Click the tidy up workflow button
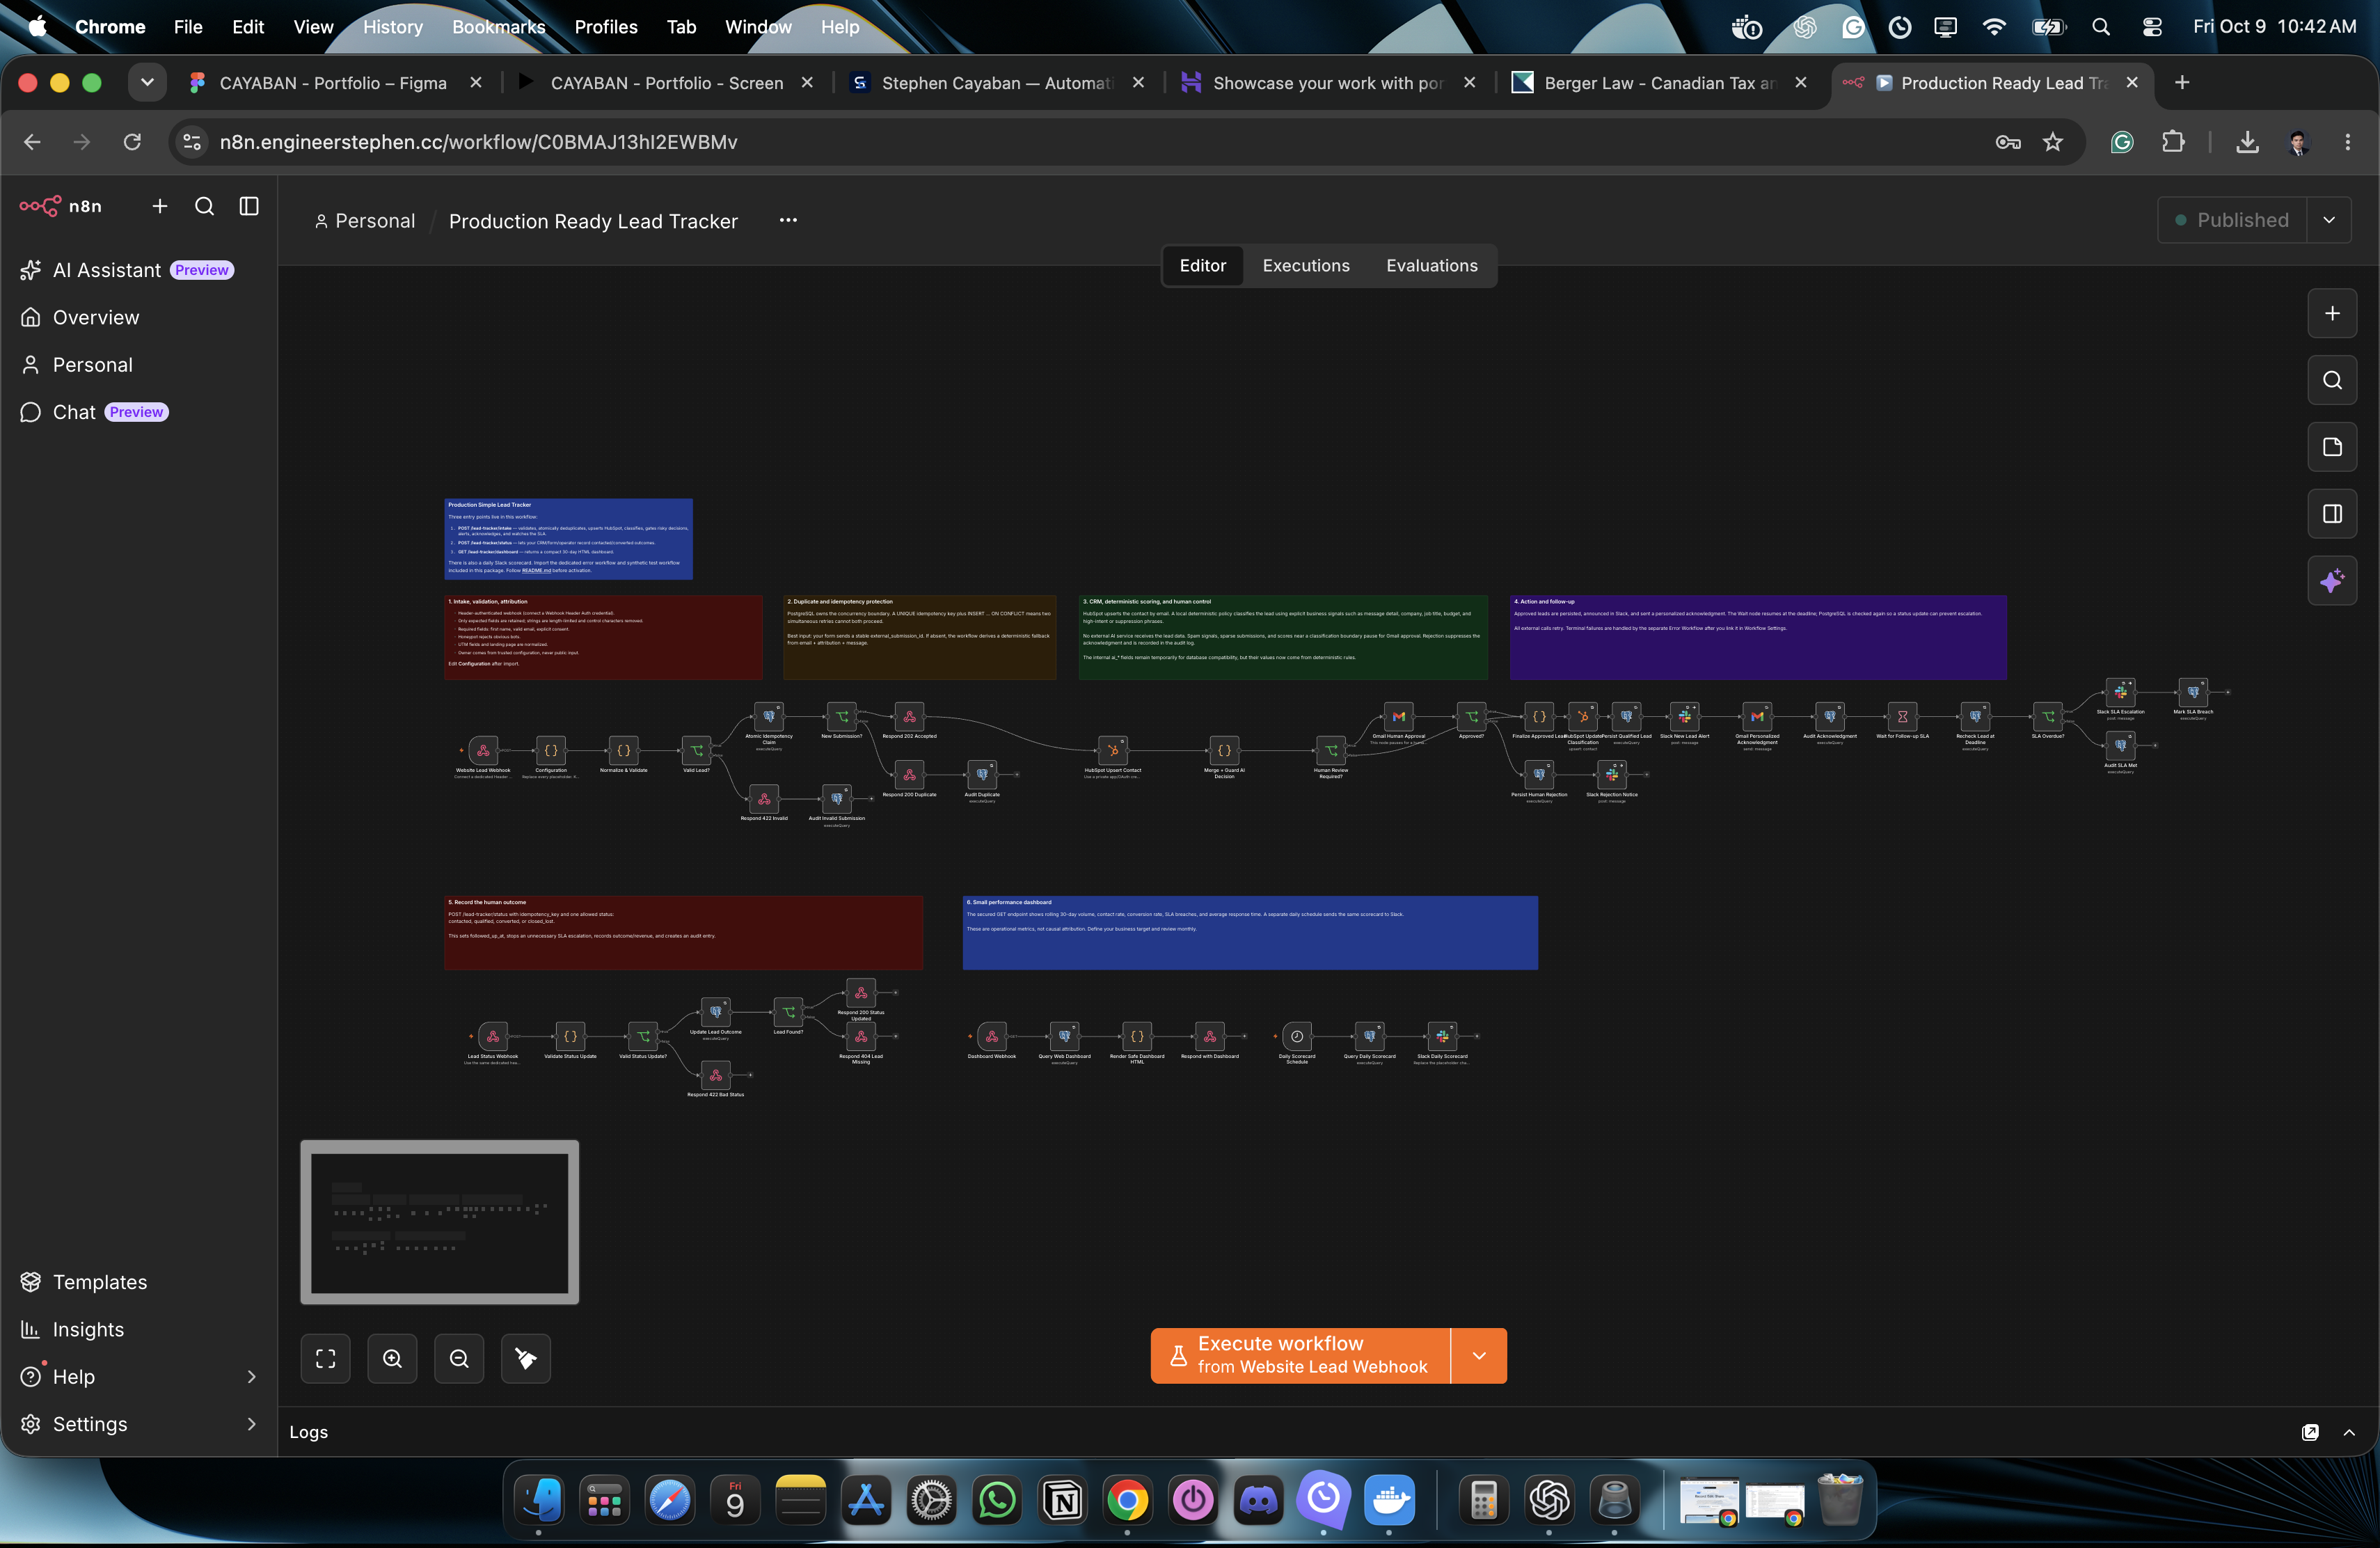 526,1358
